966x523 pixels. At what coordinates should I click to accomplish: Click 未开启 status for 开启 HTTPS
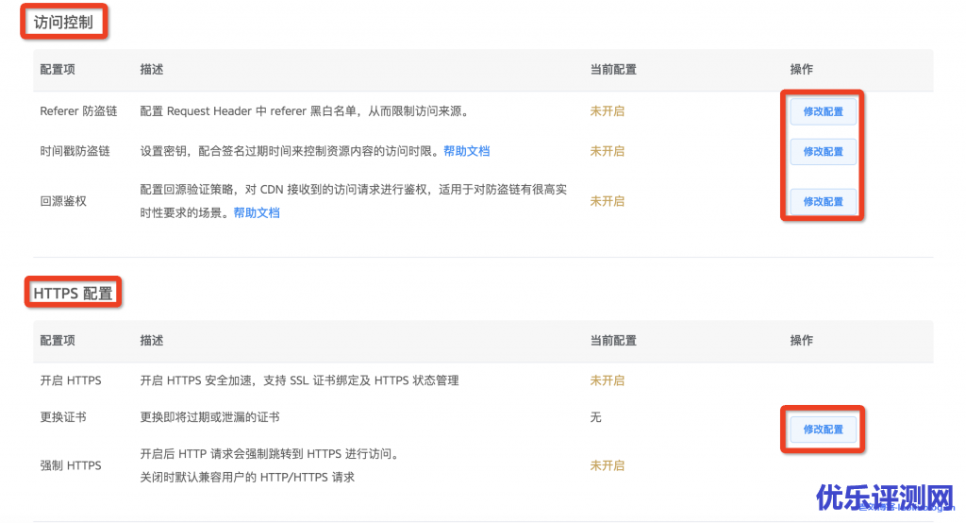coord(607,380)
